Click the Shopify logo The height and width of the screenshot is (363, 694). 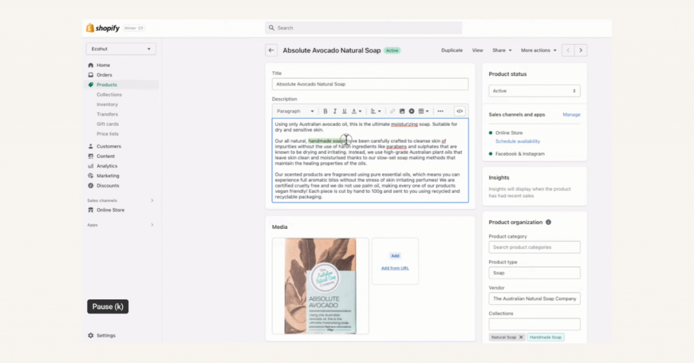[x=103, y=28]
